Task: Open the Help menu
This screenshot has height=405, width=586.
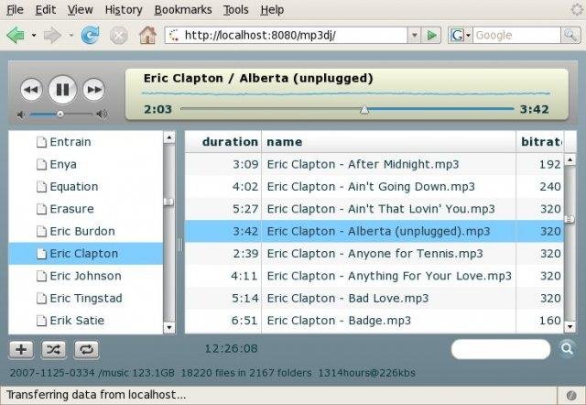Action: pyautogui.click(x=272, y=10)
